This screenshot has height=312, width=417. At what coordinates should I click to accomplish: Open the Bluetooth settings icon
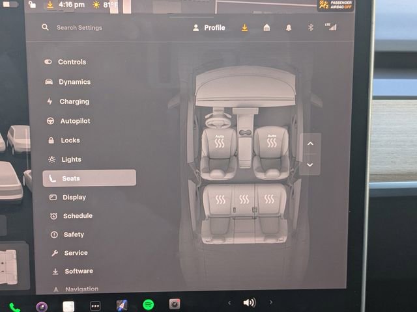[310, 27]
